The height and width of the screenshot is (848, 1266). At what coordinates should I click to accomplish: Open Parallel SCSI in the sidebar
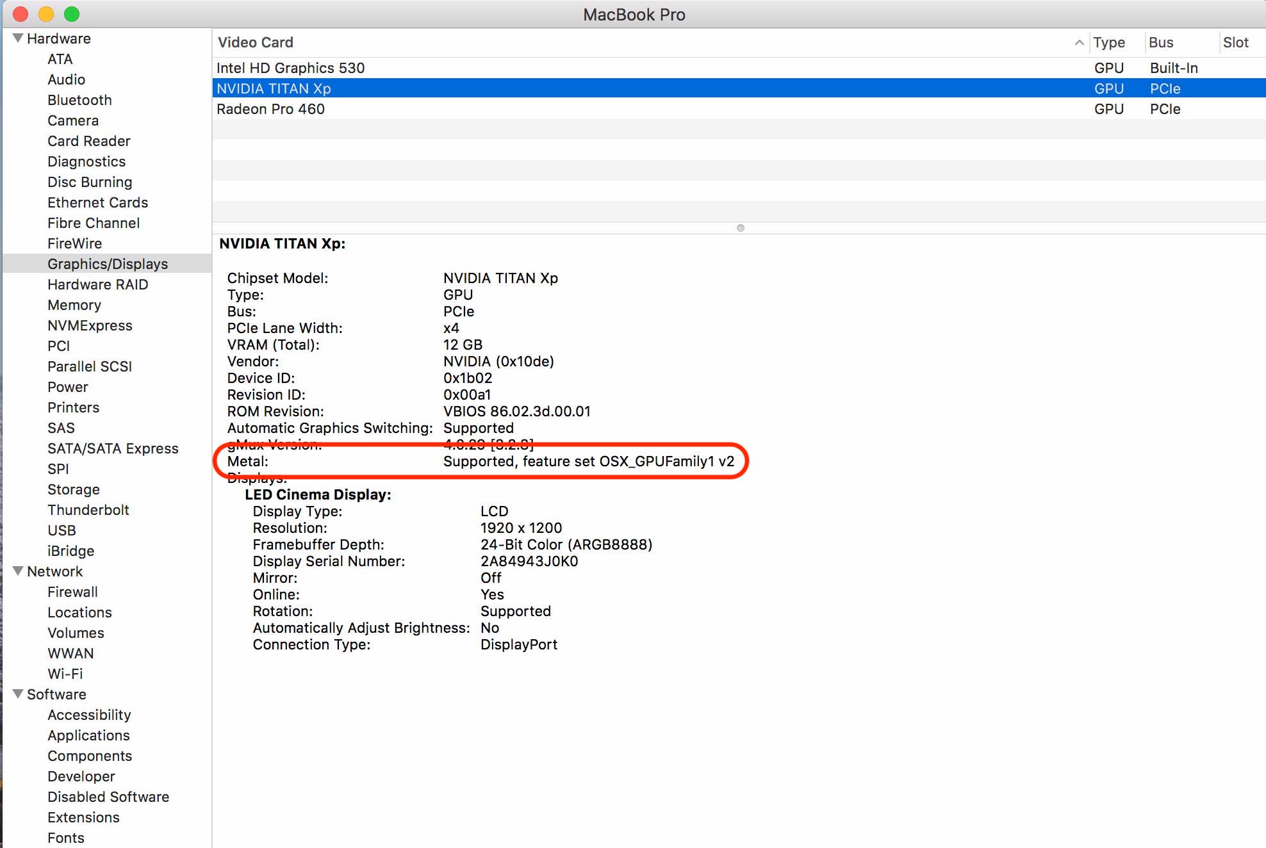pyautogui.click(x=90, y=366)
